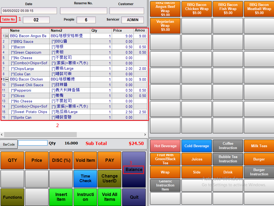
Task: Click the Quit button
Action: pyautogui.click(x=134, y=197)
